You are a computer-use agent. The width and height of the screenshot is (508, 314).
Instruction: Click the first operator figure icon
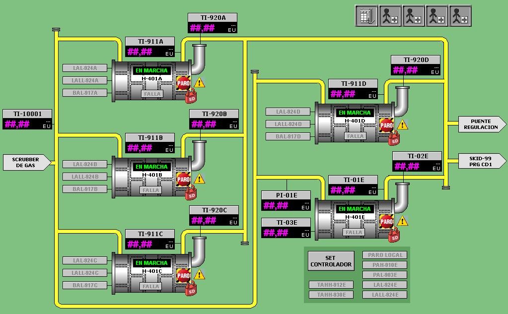(390, 16)
